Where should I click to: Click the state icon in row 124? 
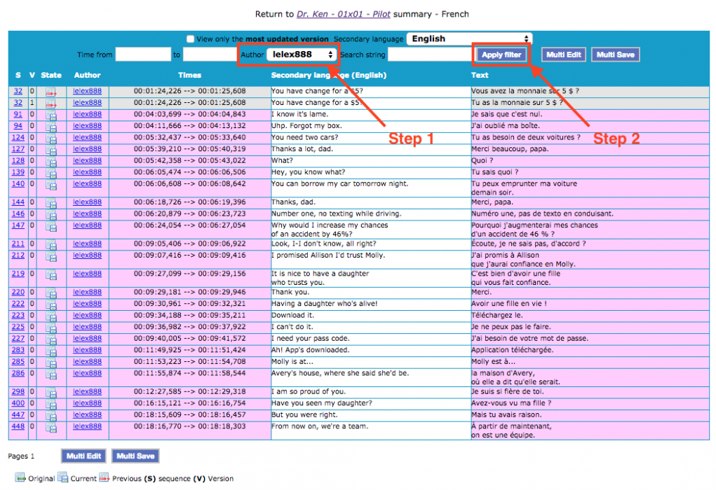pos(51,138)
